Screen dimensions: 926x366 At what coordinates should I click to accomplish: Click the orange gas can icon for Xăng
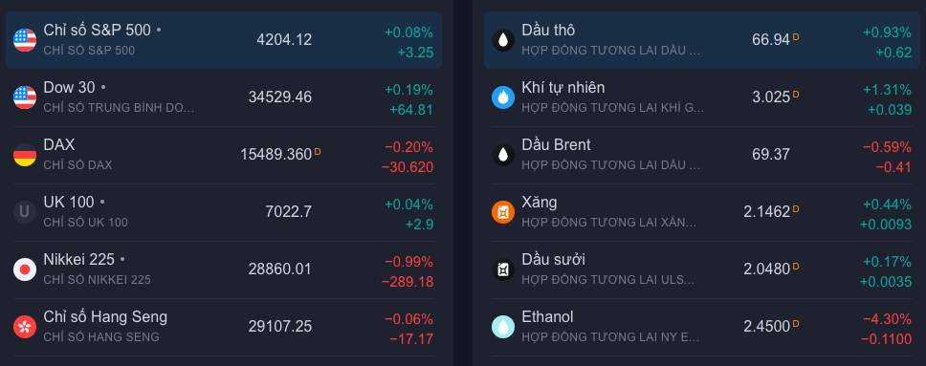point(503,212)
